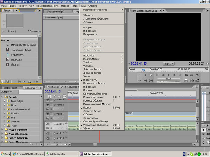Mute Audio 3 track speaker icon

coord(48,138)
